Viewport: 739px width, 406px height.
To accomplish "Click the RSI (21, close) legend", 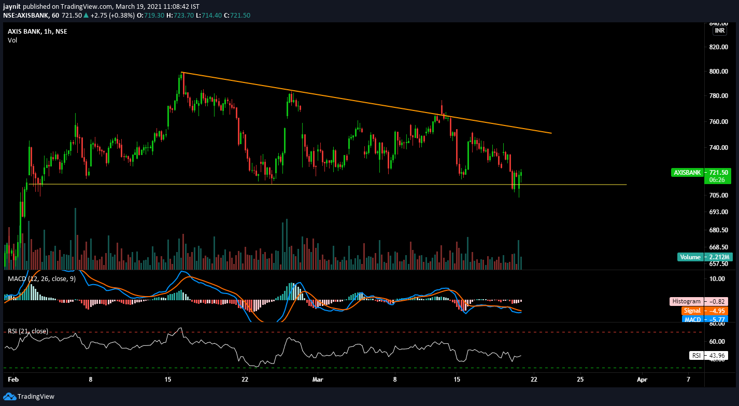I will pos(27,331).
